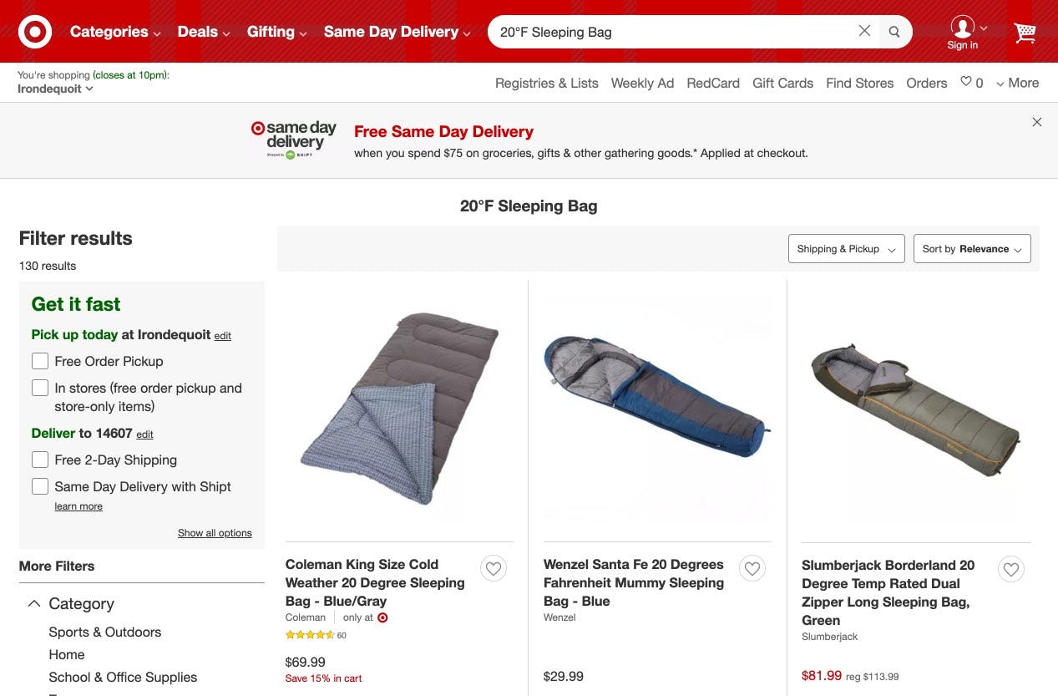
Task: Enable the Free Order Pickup checkbox
Action: (40, 361)
